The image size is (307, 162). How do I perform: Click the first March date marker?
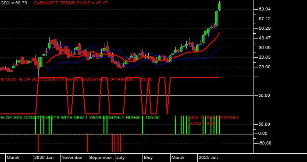(13, 158)
